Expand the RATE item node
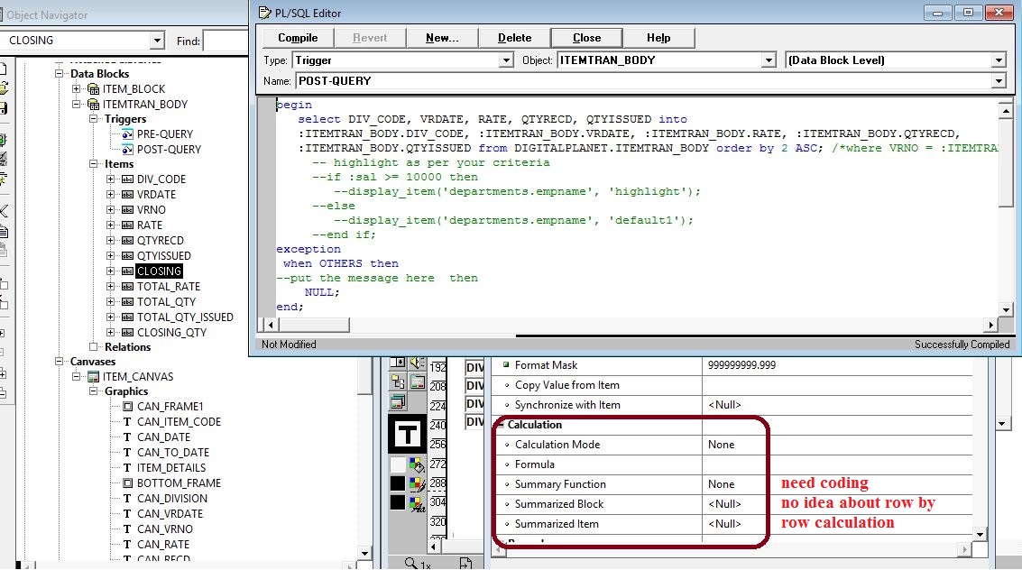The image size is (1022, 570). tap(110, 225)
